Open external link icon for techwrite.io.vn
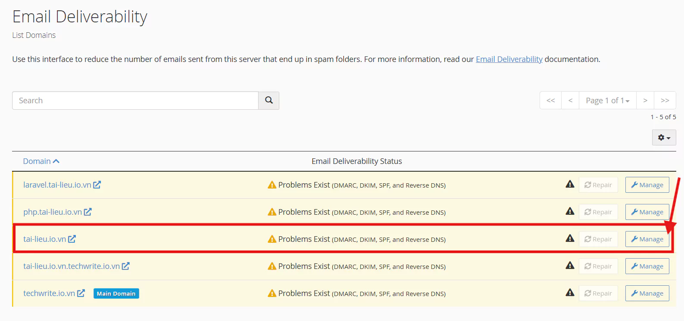Viewport: 684px width, 321px height. click(x=81, y=293)
